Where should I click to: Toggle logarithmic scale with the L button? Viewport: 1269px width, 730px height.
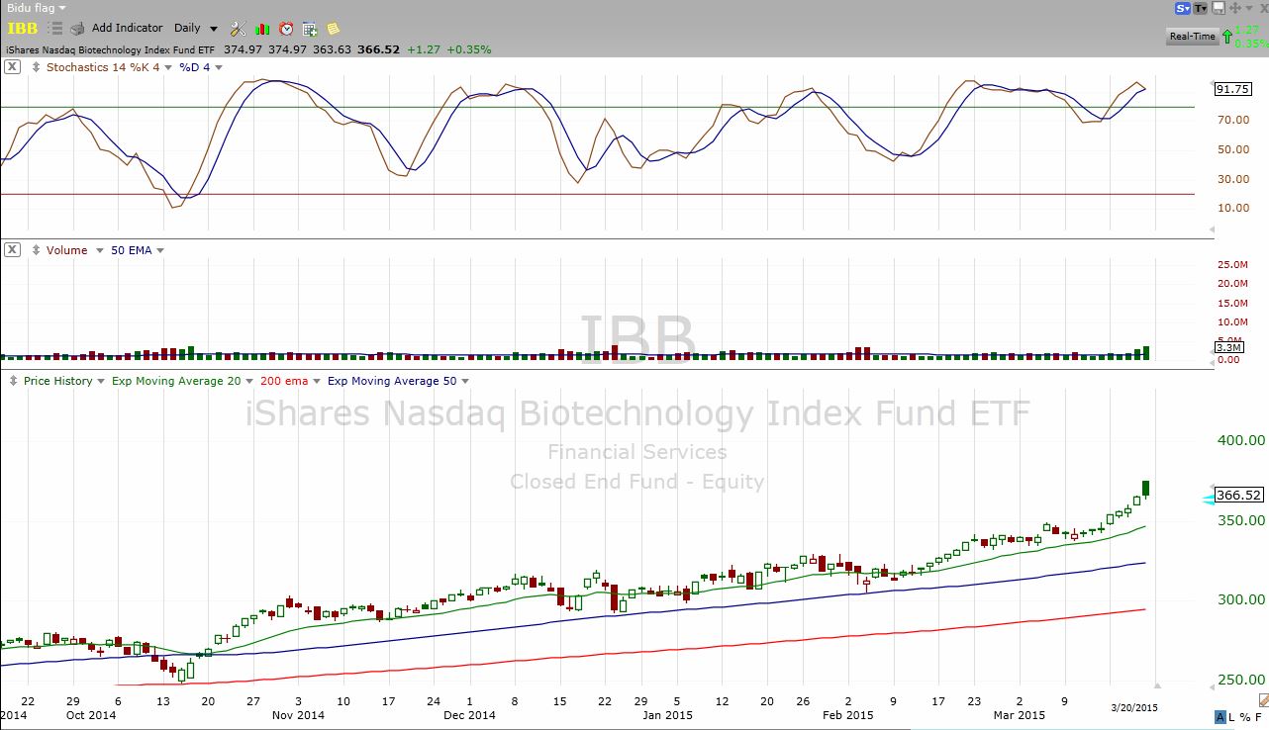coord(1231,717)
